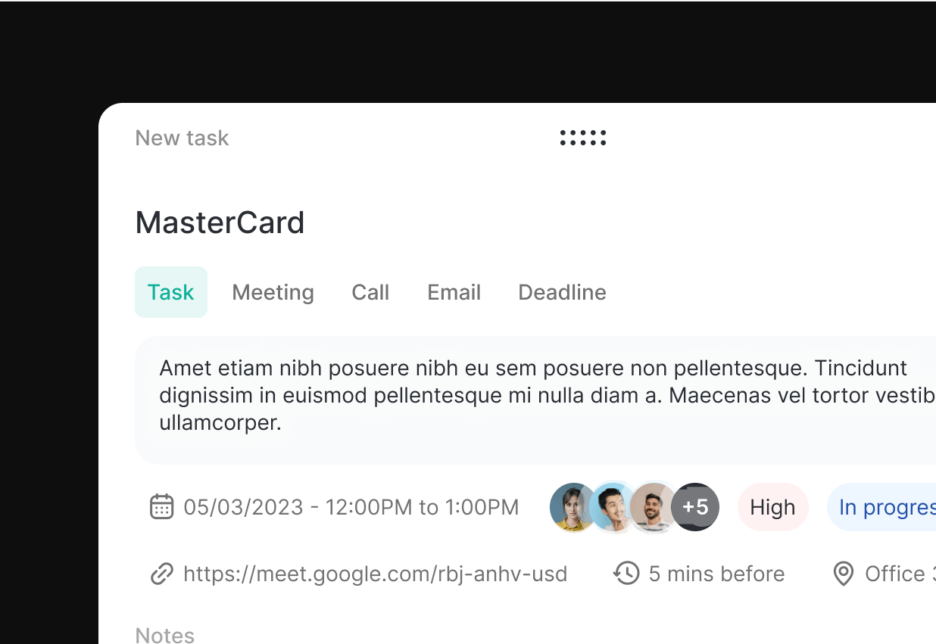Open the +5 more assignees badge
This screenshot has width=936, height=644.
tap(695, 507)
